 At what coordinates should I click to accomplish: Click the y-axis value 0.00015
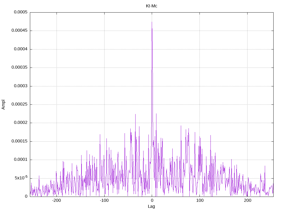coord(19,141)
